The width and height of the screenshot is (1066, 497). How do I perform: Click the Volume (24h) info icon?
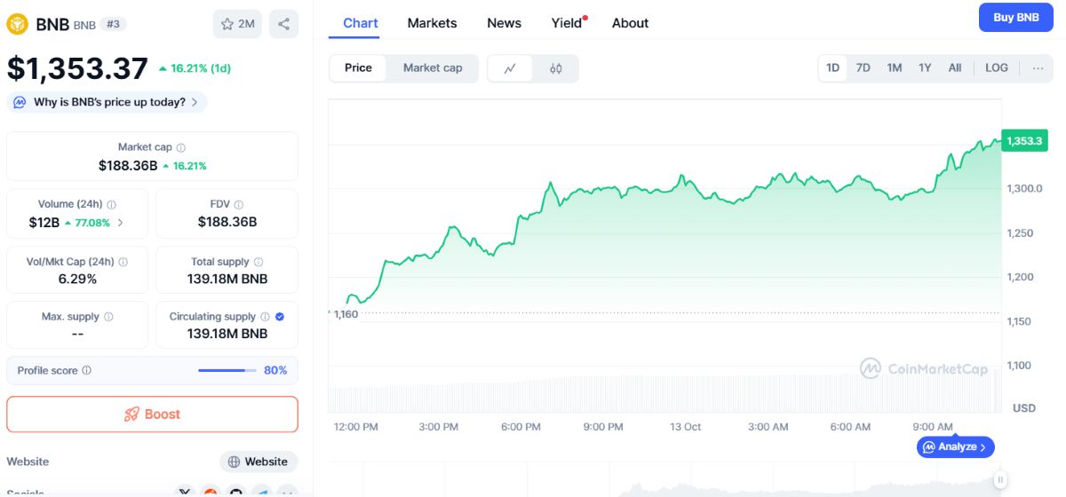tap(112, 204)
